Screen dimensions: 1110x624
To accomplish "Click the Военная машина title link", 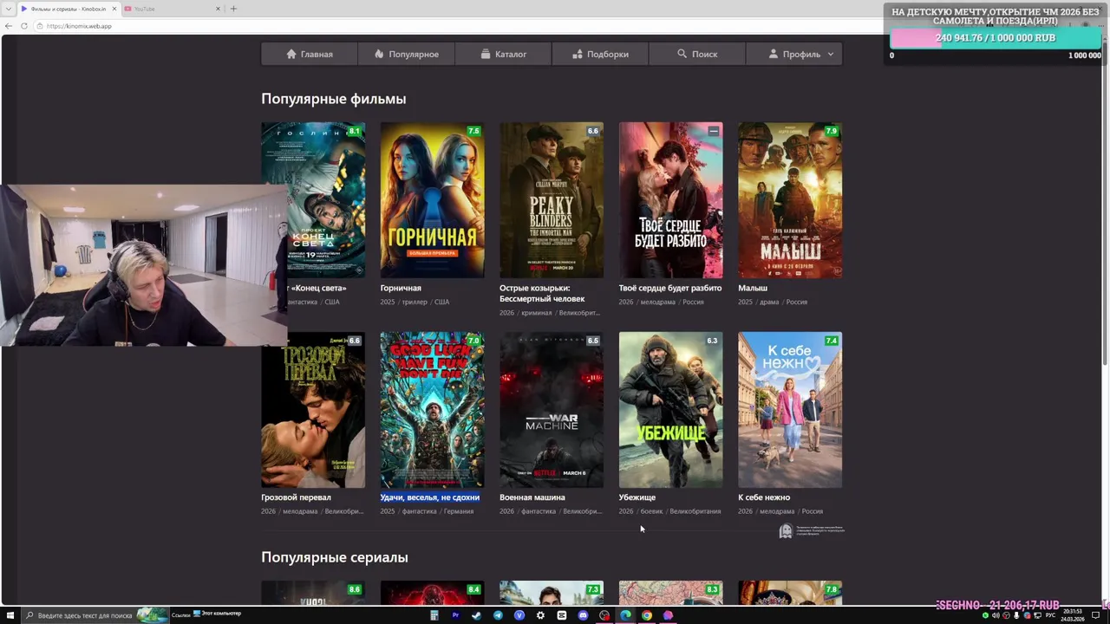I will click(532, 497).
